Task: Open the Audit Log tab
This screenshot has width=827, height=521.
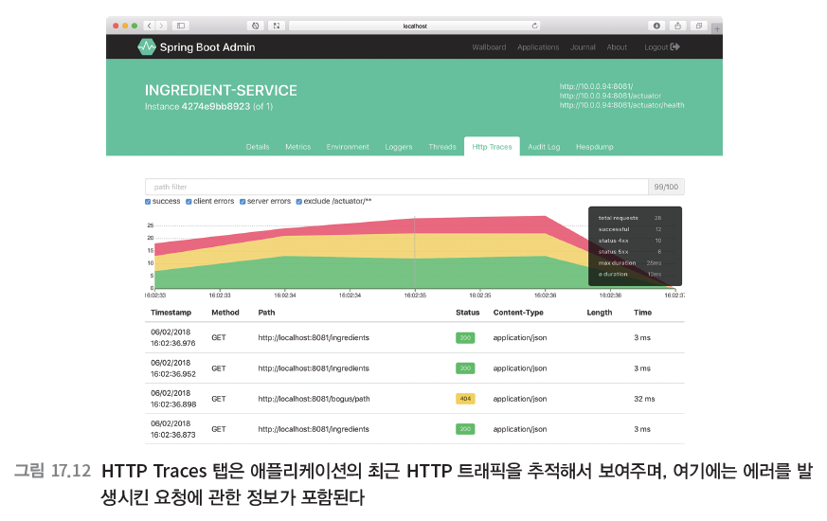Action: [544, 147]
